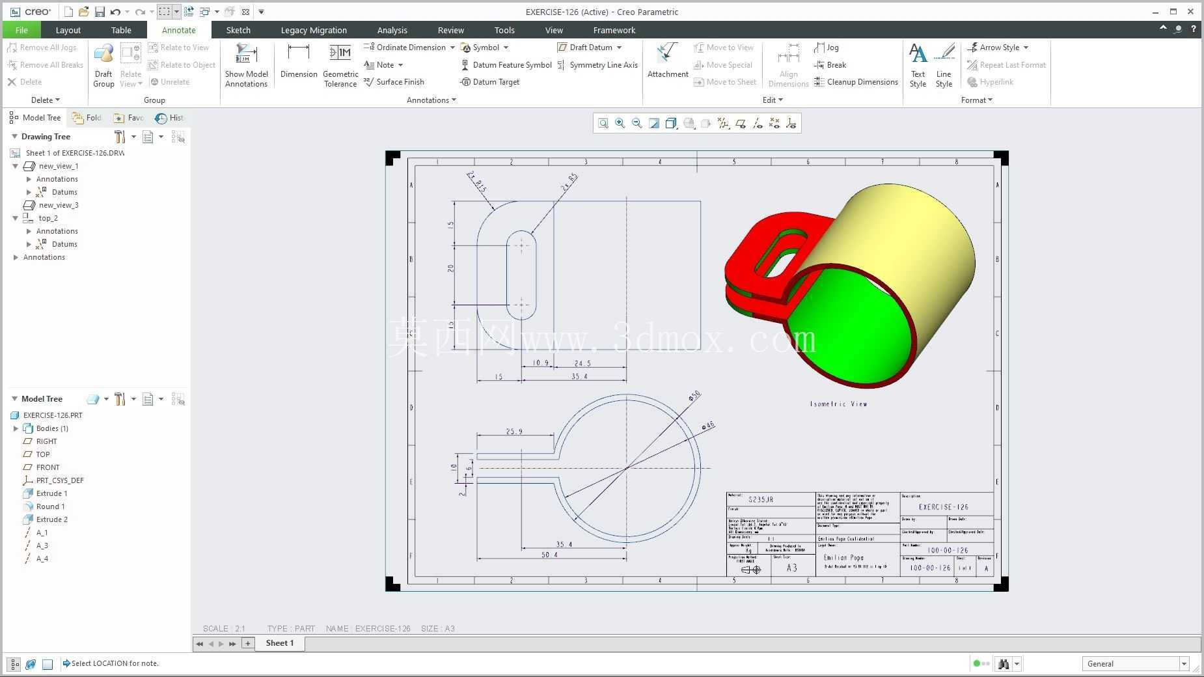Switch to the Layout tab

coord(68,30)
